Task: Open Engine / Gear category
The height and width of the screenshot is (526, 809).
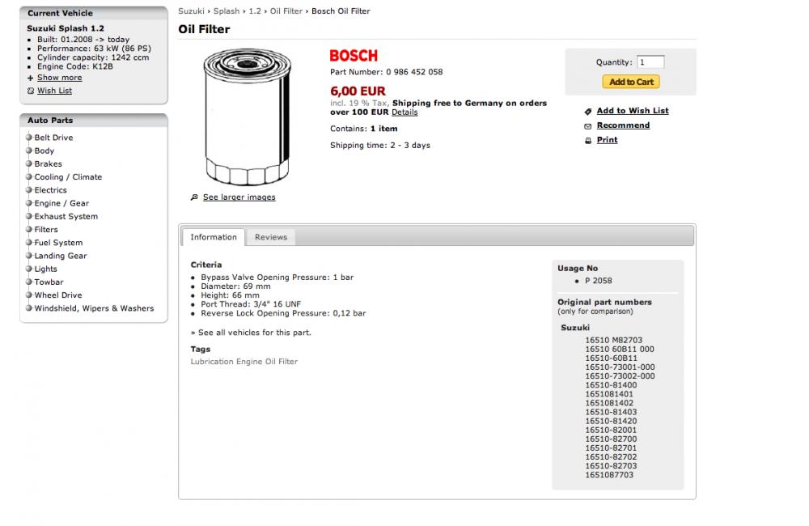Action: (x=61, y=203)
